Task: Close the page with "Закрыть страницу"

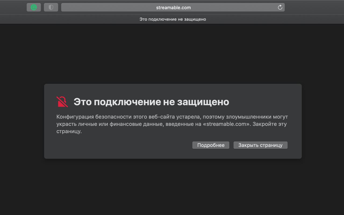Action: coord(260,145)
